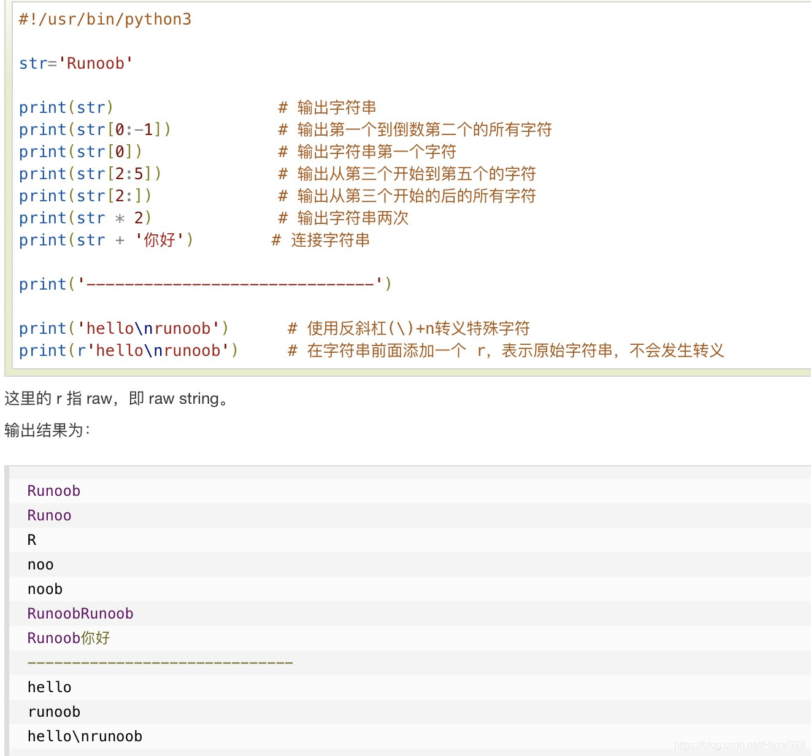Image resolution: width=811 pixels, height=756 pixels.
Task: Click output line 'RunoobRunoob'
Action: pyautogui.click(x=80, y=614)
